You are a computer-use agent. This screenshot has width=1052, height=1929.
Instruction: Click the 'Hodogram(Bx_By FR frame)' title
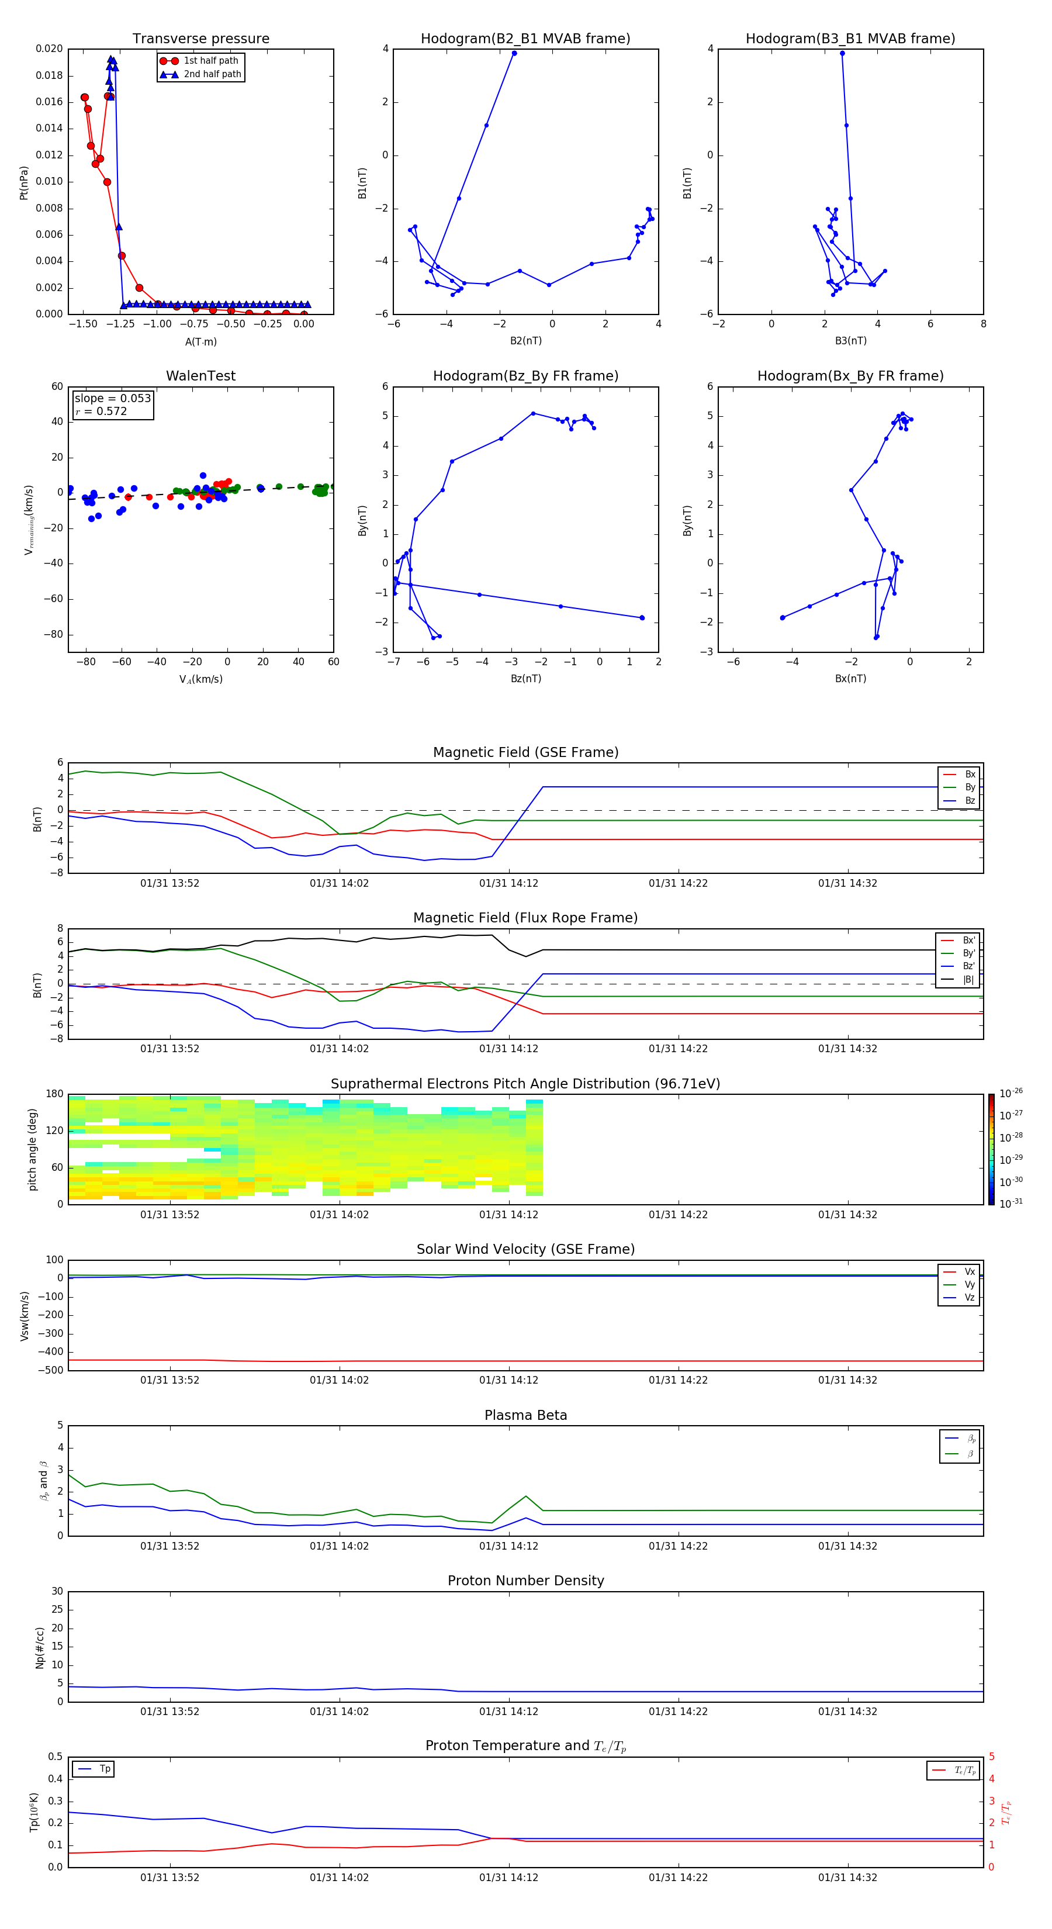(x=850, y=376)
